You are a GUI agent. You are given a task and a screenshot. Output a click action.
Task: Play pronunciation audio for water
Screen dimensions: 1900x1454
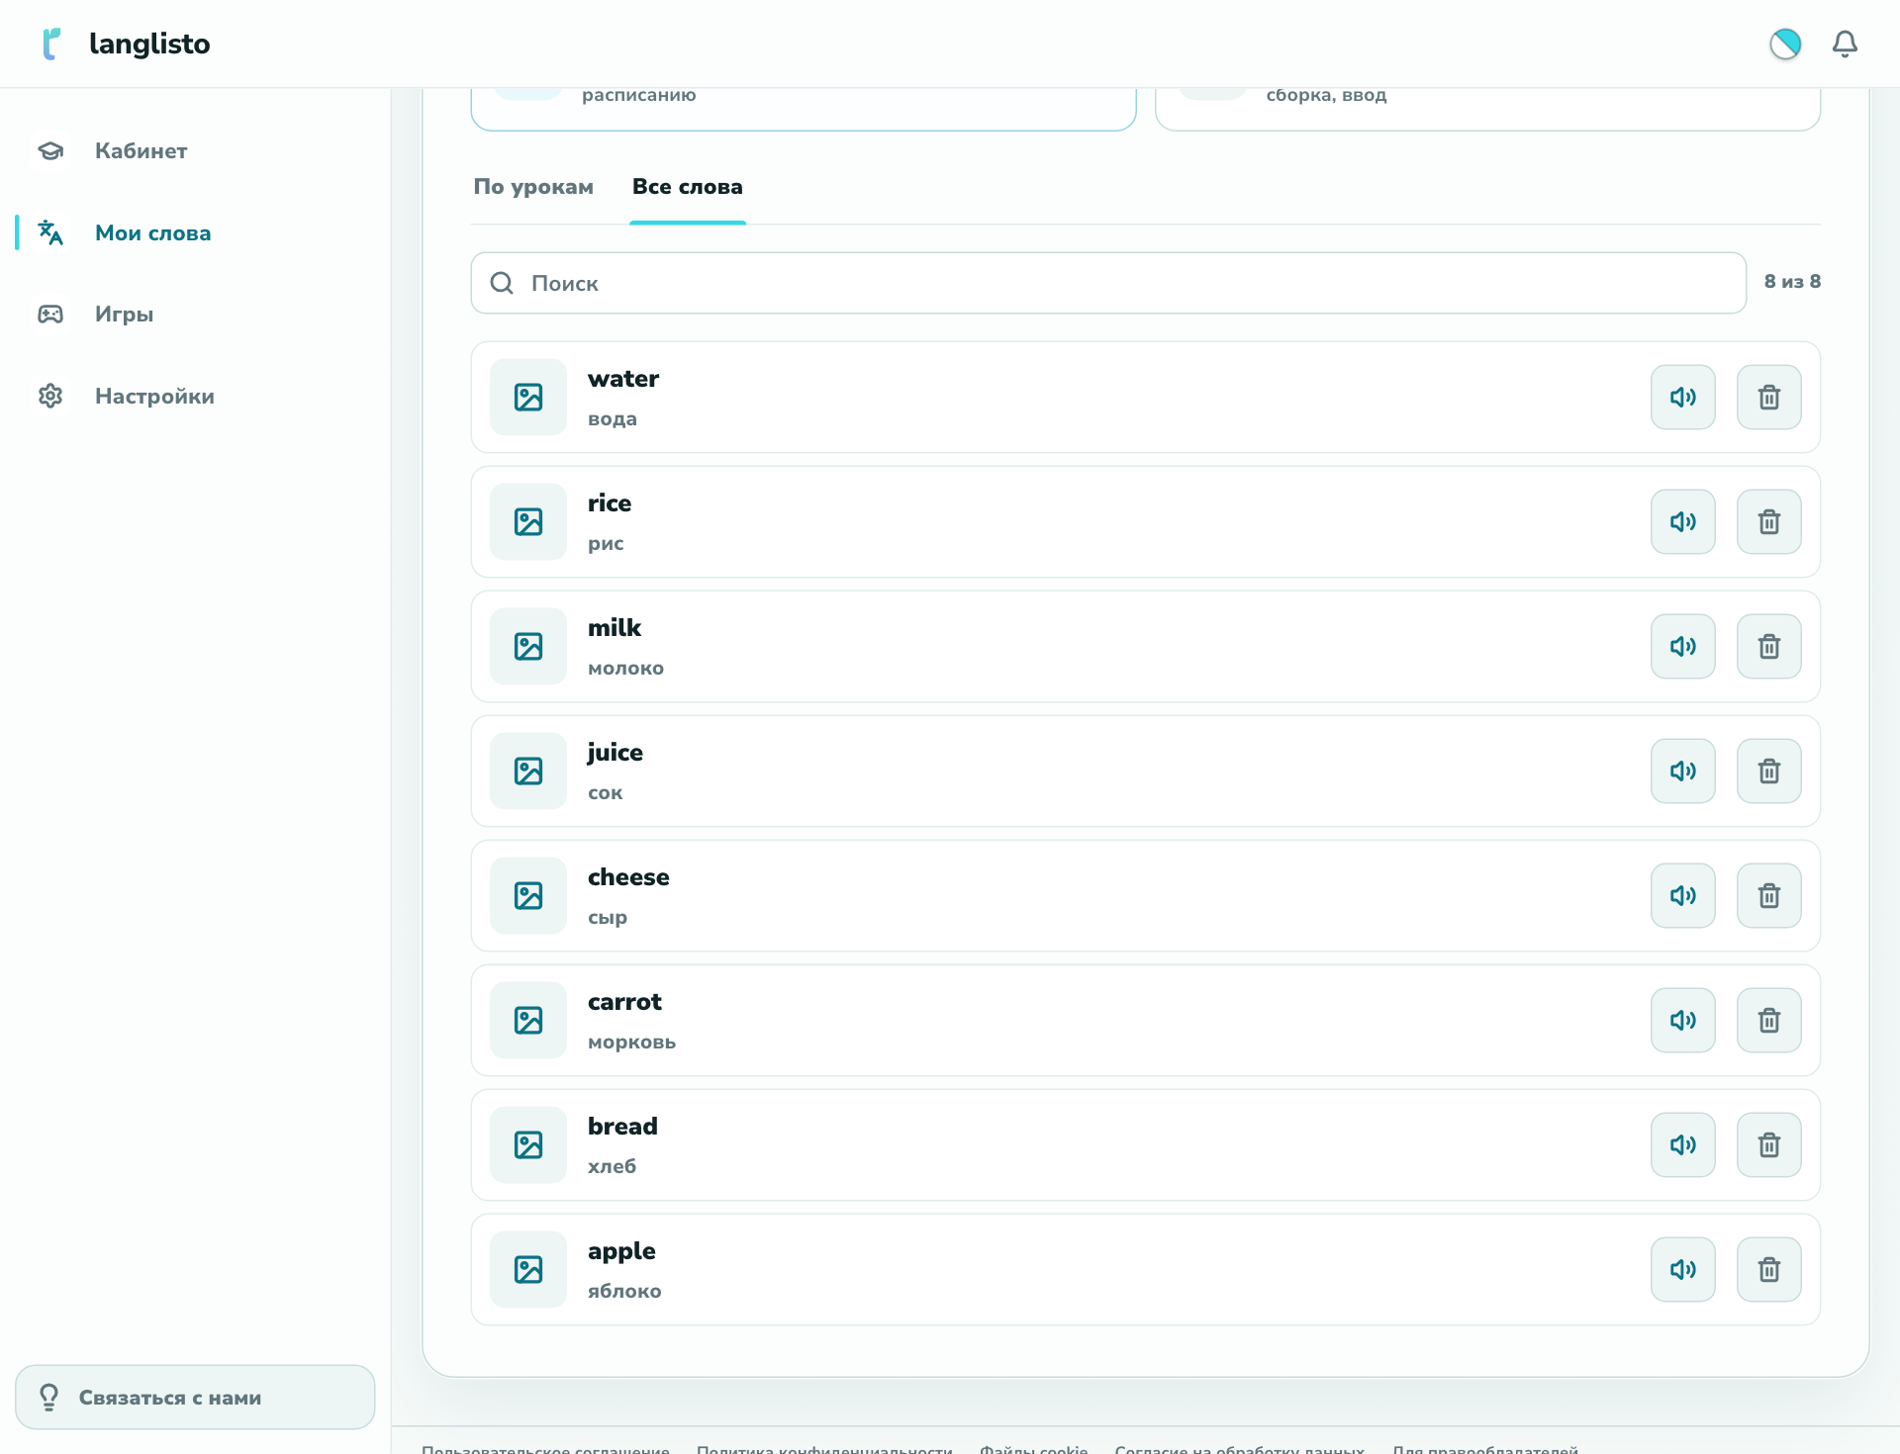point(1682,397)
